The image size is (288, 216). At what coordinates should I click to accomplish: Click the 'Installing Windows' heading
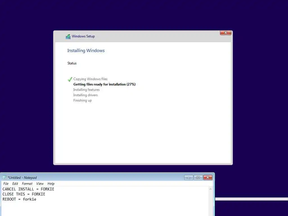tap(86, 51)
